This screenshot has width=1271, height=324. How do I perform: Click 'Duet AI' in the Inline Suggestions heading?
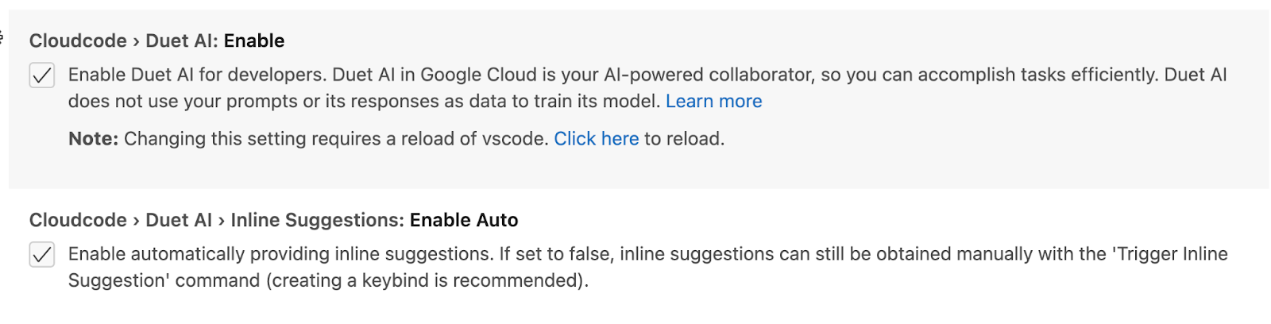(x=179, y=220)
